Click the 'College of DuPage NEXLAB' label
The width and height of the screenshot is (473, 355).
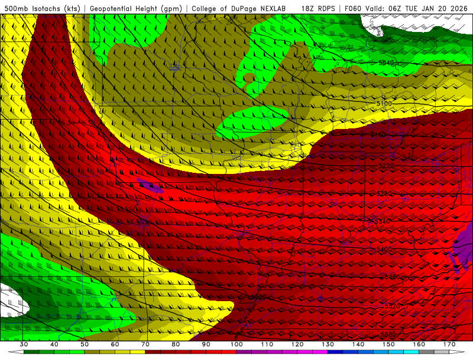(x=239, y=8)
